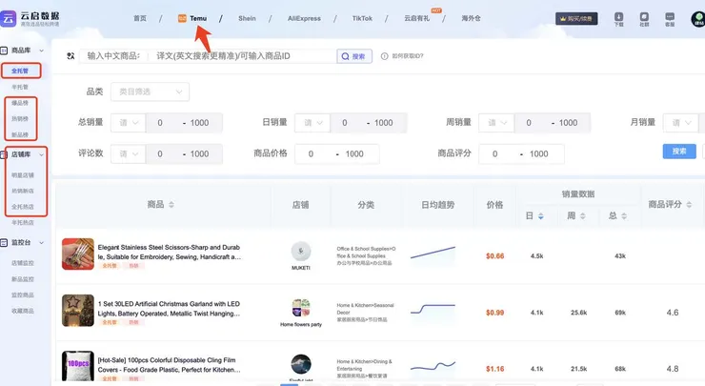Sort by total 总 sales arrows
This screenshot has height=386, width=705.
coord(624,216)
